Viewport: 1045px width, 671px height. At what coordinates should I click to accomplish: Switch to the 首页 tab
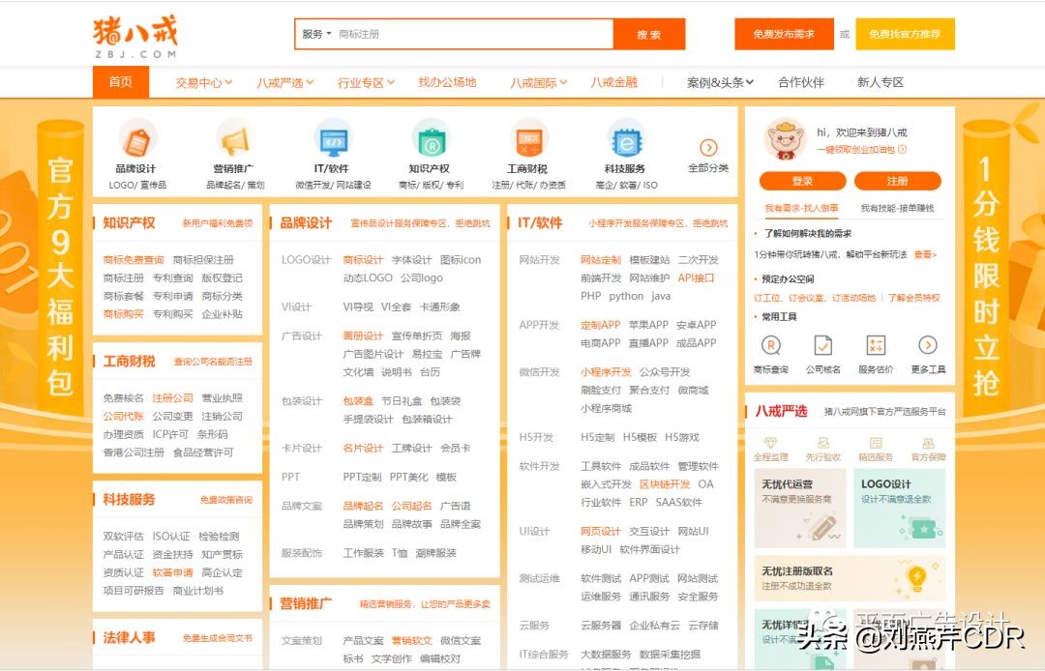point(120,81)
